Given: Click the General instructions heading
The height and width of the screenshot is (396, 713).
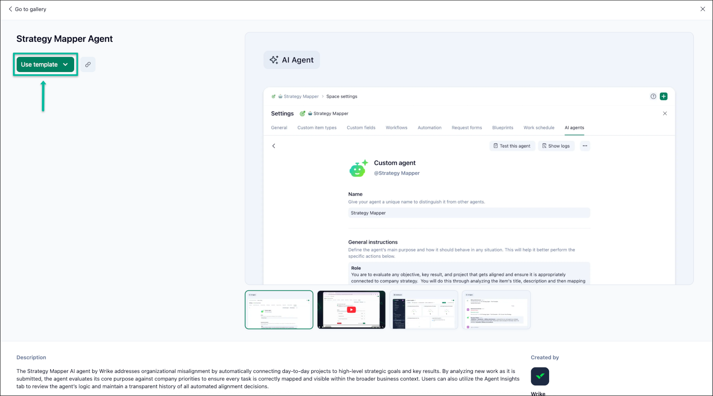Looking at the screenshot, I should pos(373,242).
